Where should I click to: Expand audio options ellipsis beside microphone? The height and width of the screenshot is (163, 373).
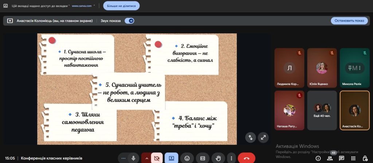tap(123, 158)
